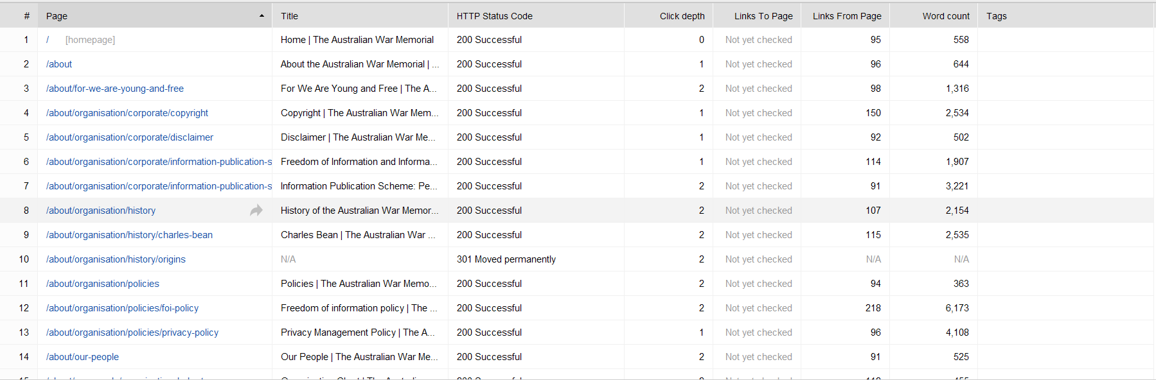
Task: Select title 'Home | The Australian War Memorial'
Action: tap(357, 40)
